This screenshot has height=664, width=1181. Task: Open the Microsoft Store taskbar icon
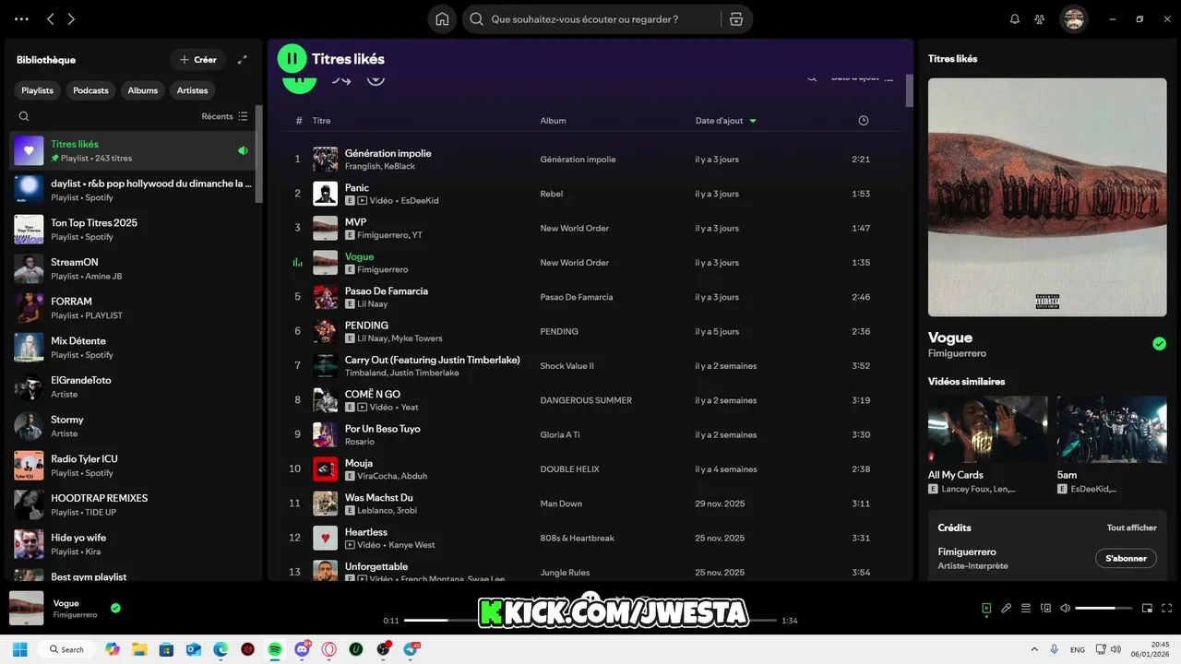coord(166,649)
